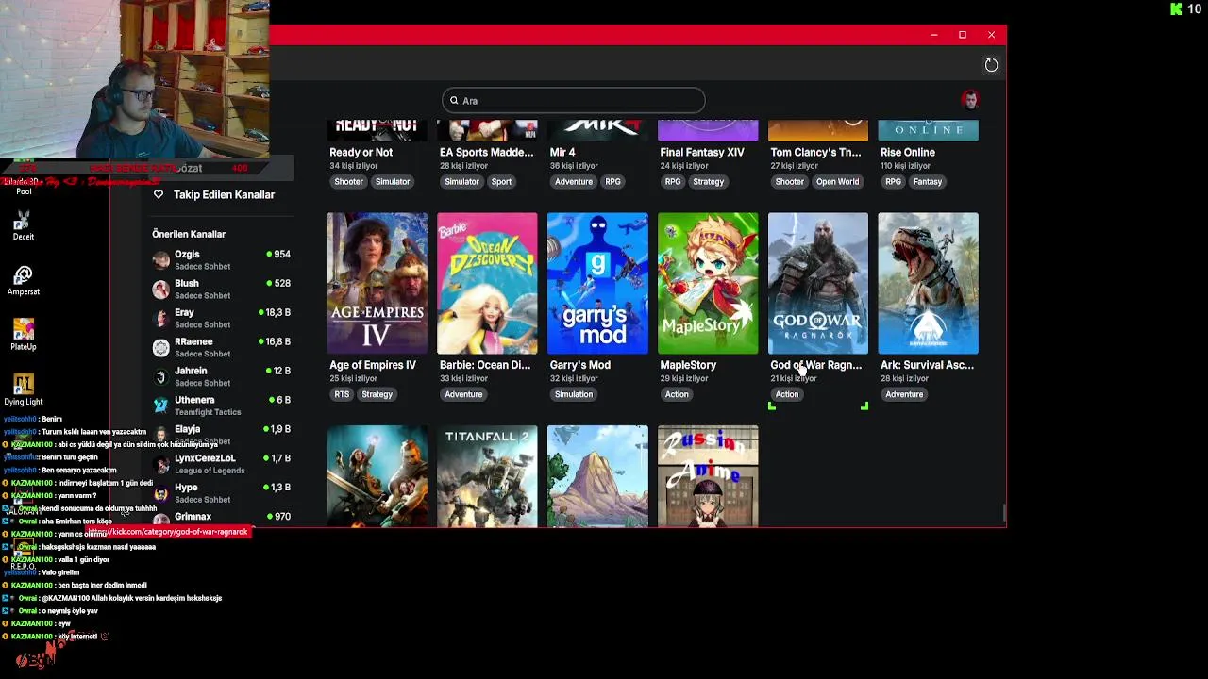Image resolution: width=1208 pixels, height=679 pixels.
Task: Click the magnifier icon in the search bar
Action: click(454, 100)
